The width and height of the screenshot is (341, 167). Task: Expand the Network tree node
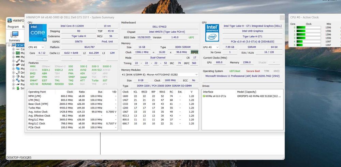pos(14,81)
